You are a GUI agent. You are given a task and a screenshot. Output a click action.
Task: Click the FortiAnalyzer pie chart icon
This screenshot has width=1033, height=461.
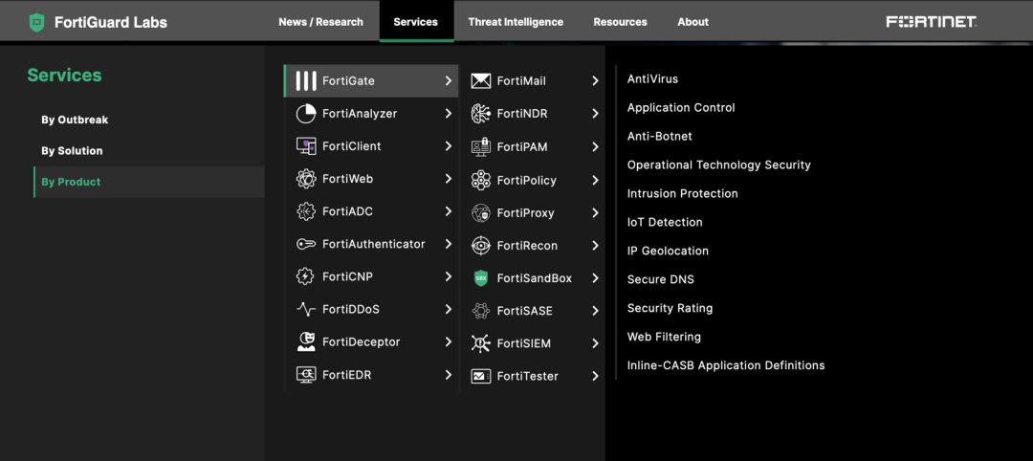[x=306, y=114]
